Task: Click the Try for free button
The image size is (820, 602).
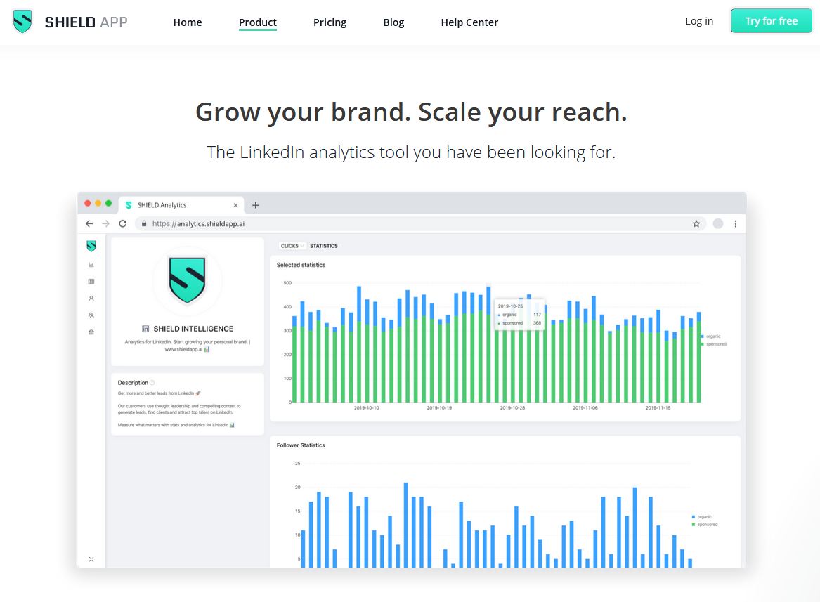Action: click(772, 21)
